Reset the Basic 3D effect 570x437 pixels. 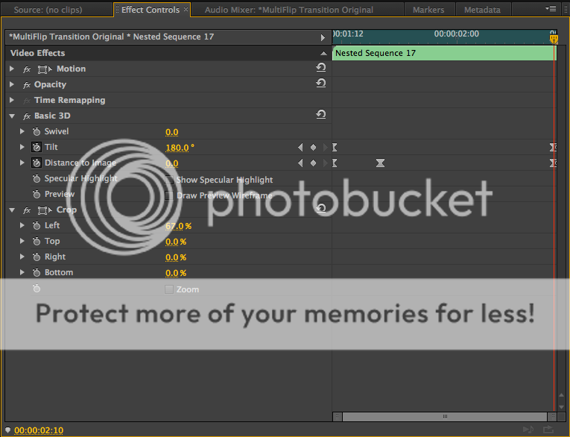[x=320, y=115]
